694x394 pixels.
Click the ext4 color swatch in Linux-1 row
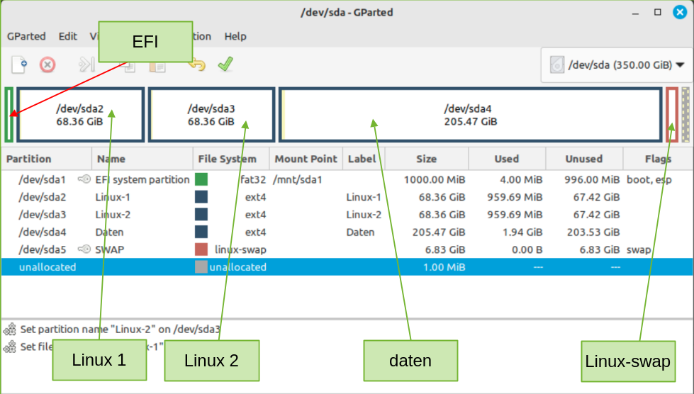click(201, 197)
